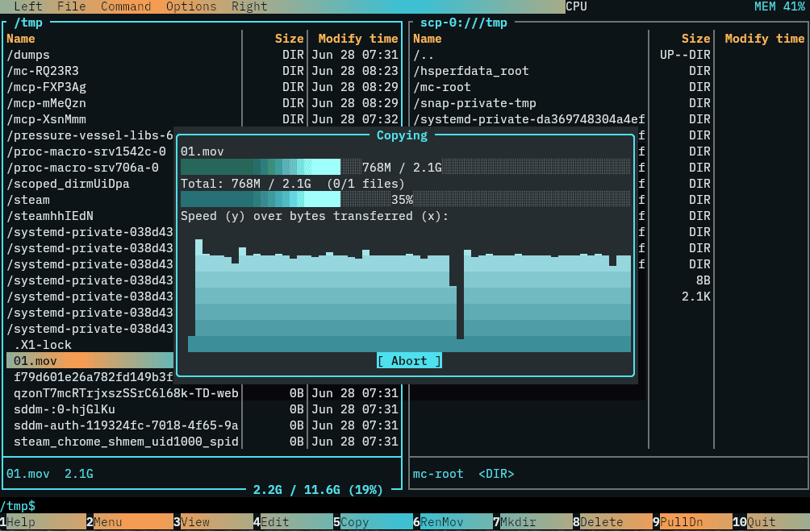810x531 pixels.
Task: Sort left panel by Size column
Action: (x=290, y=39)
